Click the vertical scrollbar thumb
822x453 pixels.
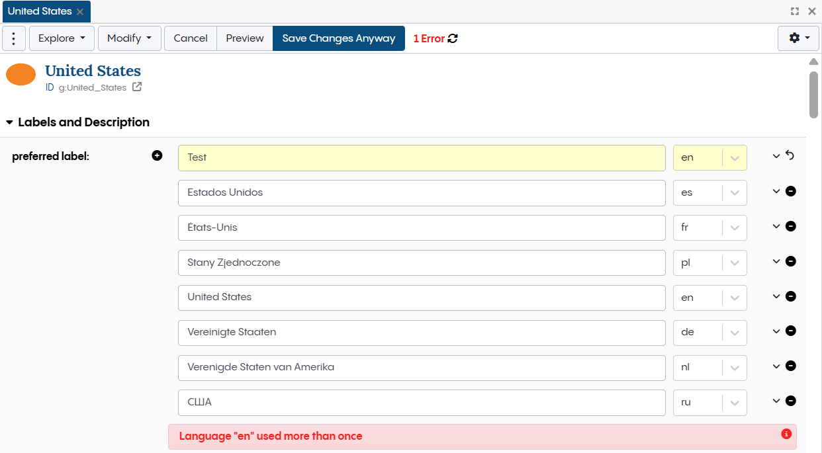pyautogui.click(x=813, y=95)
